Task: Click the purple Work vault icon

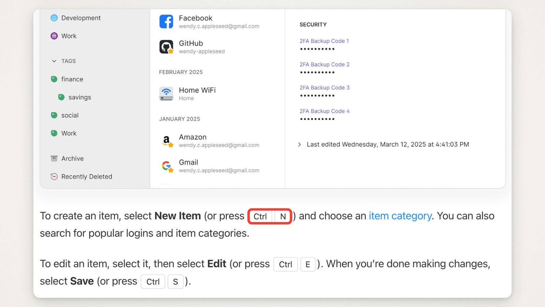Action: [54, 36]
